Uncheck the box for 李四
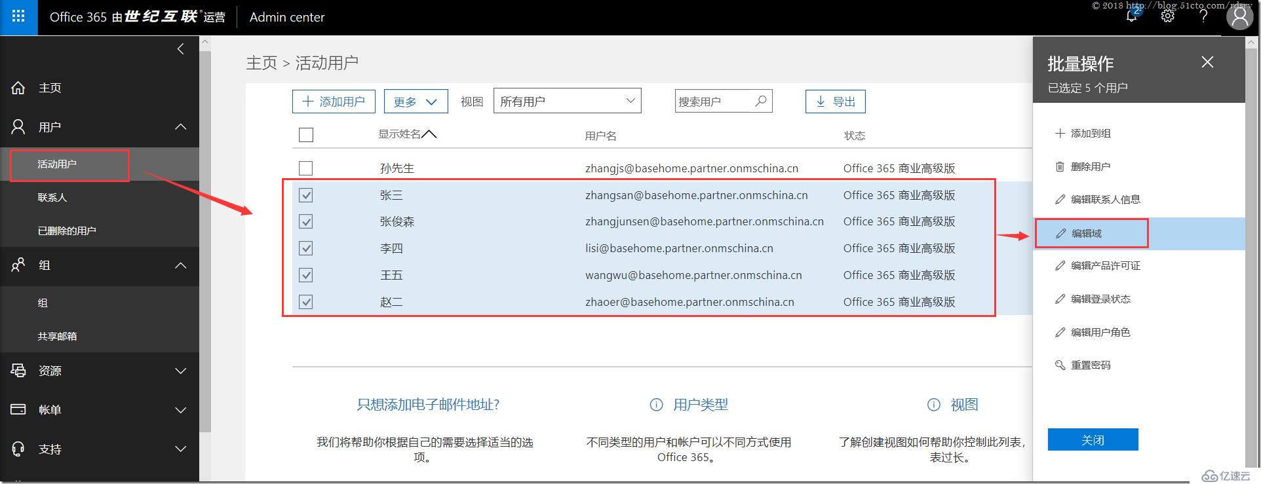Image resolution: width=1261 pixels, height=484 pixels. tap(306, 248)
